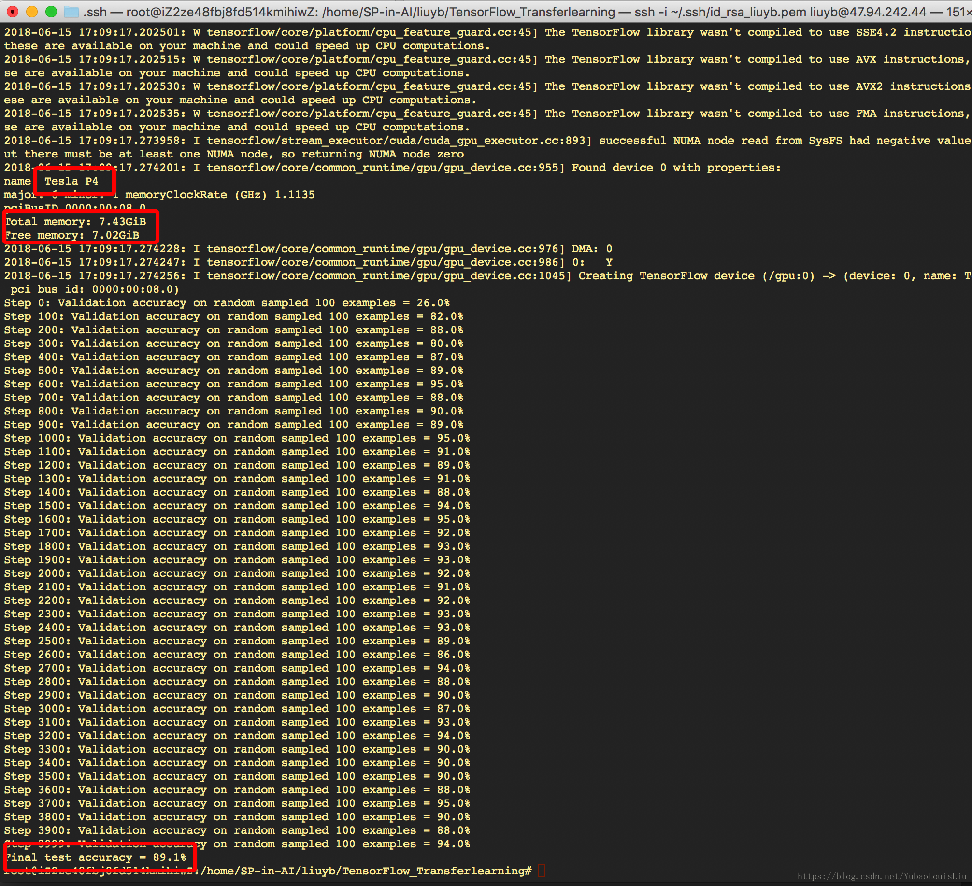Click the Step 100 validation accuracy line

coord(234,316)
